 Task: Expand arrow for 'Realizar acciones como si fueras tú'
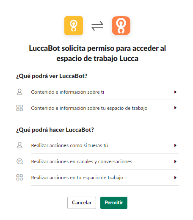pos(175,145)
